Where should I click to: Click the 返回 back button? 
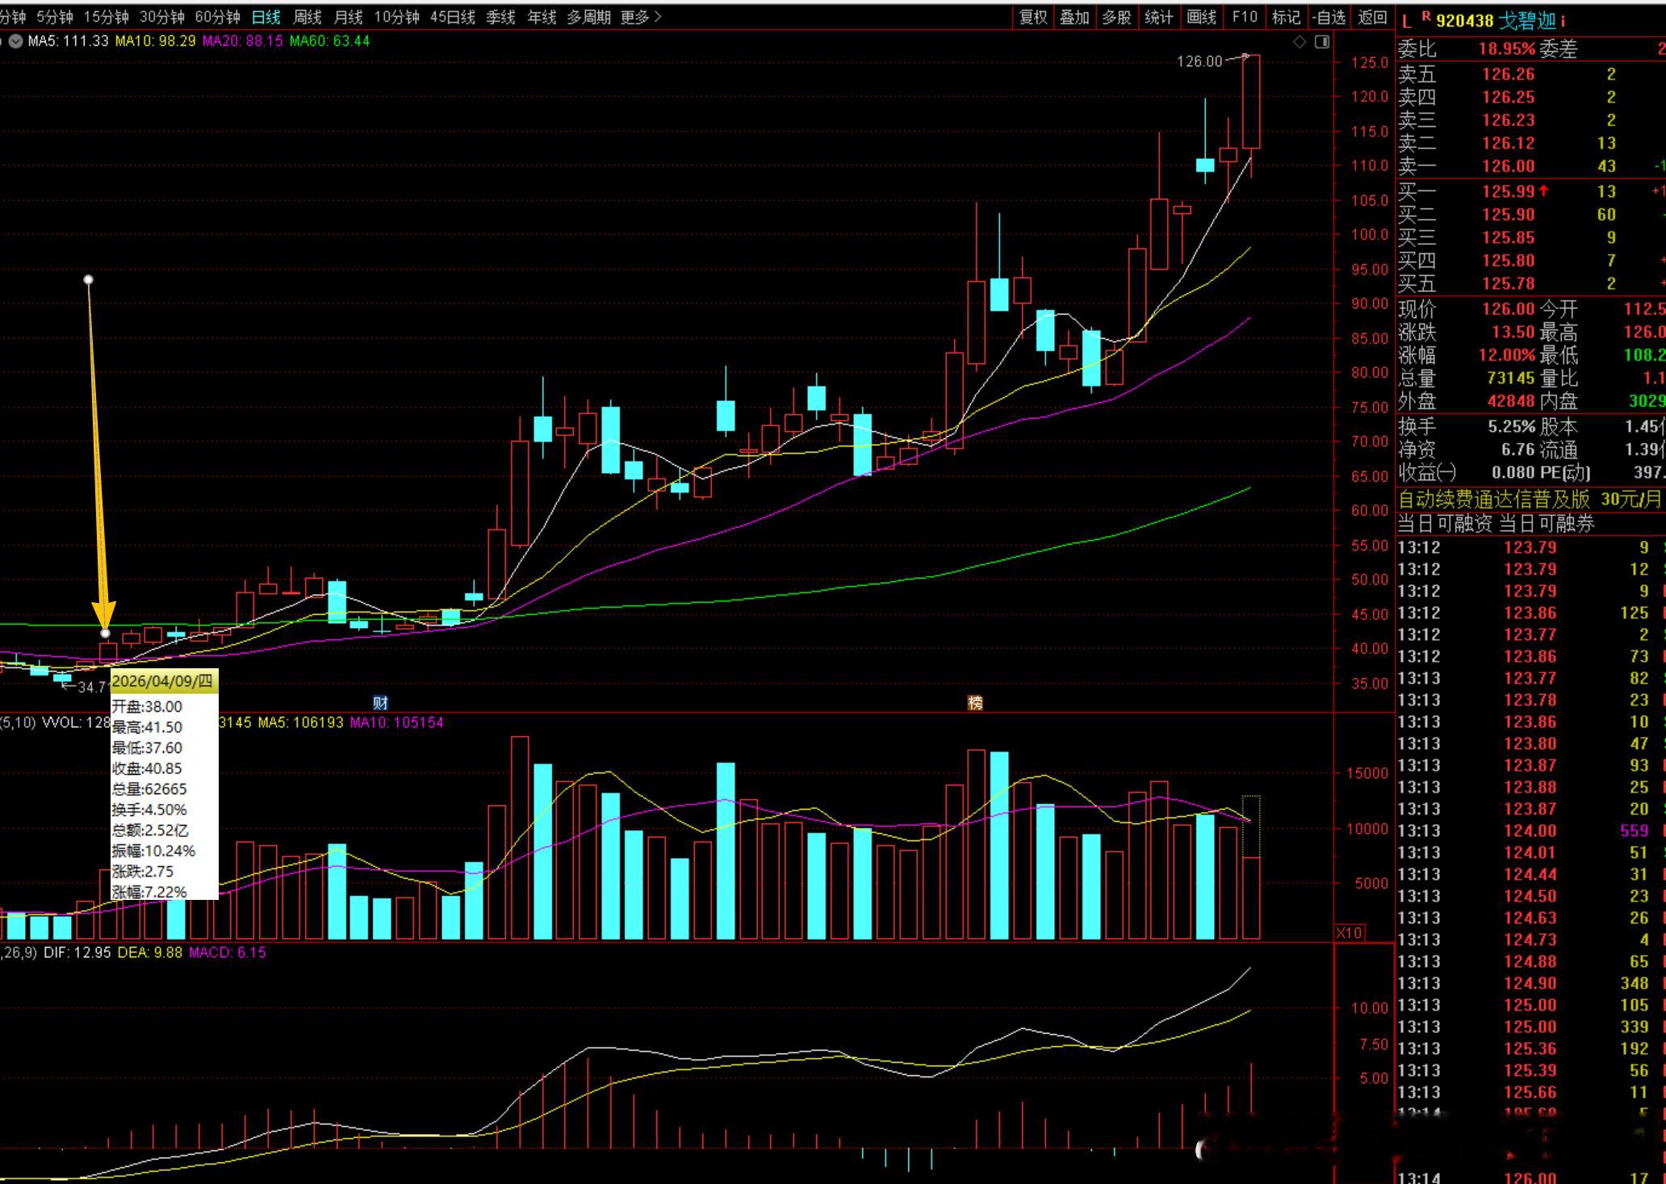click(1372, 17)
